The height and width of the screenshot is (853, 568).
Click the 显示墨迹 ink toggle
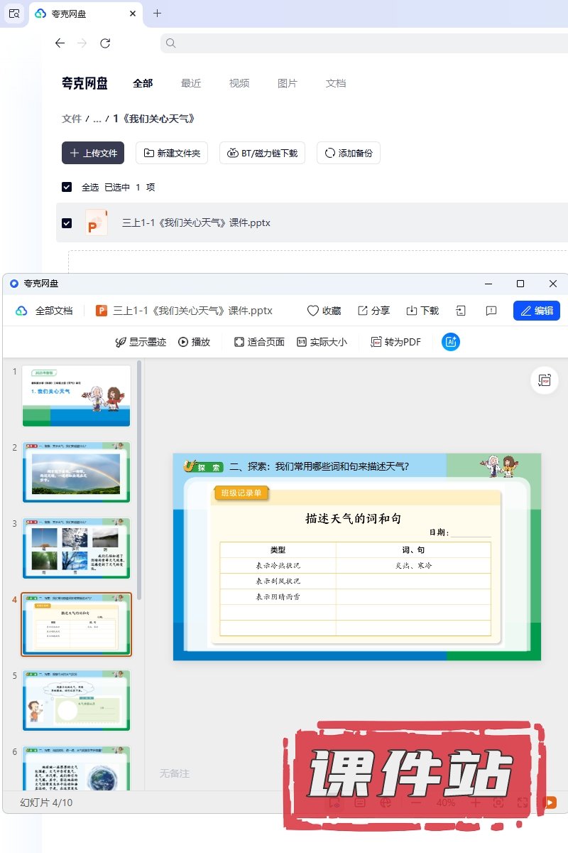click(x=141, y=342)
